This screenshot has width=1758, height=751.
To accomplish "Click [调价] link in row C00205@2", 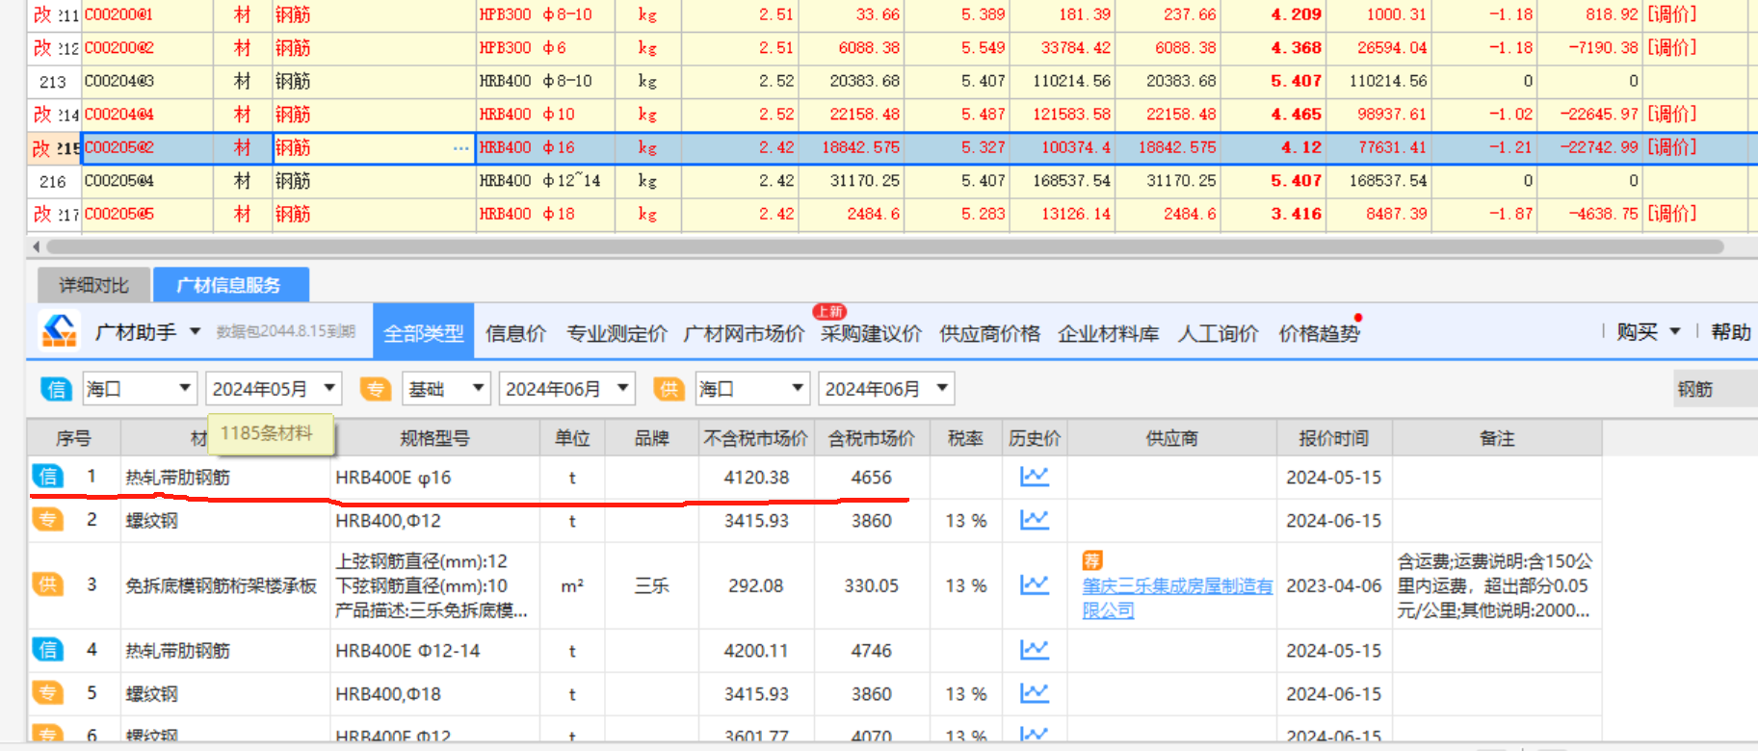I will click(x=1671, y=147).
